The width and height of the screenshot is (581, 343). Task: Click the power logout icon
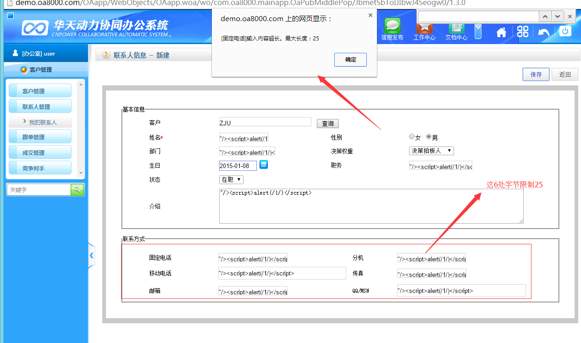coord(565,31)
